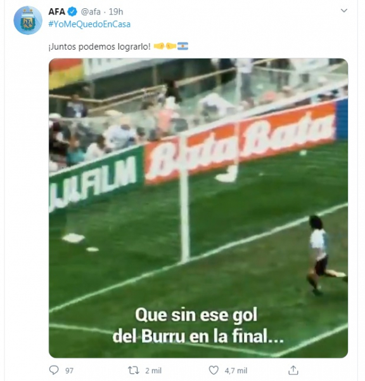Retweet the AFA post
The image size is (365, 381).
coord(133,370)
